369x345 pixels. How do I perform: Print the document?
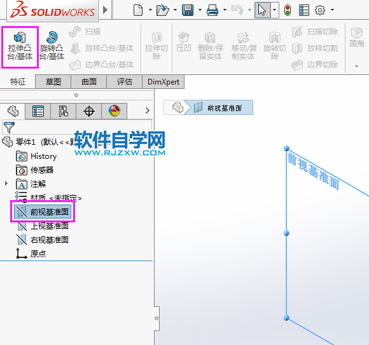[x=212, y=10]
